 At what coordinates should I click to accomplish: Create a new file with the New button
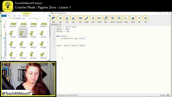click(60, 19)
